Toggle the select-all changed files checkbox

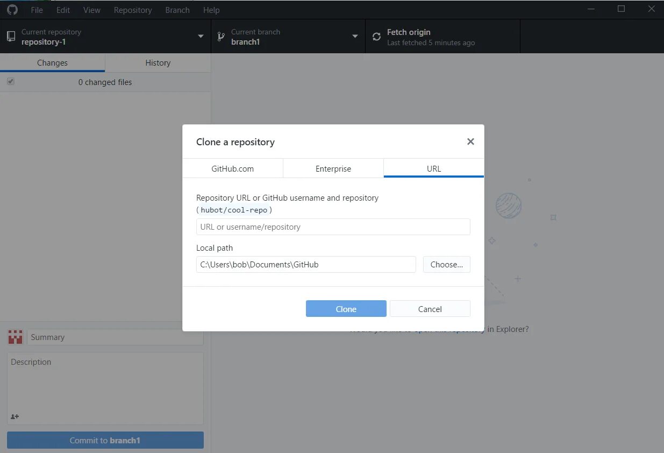tap(10, 82)
